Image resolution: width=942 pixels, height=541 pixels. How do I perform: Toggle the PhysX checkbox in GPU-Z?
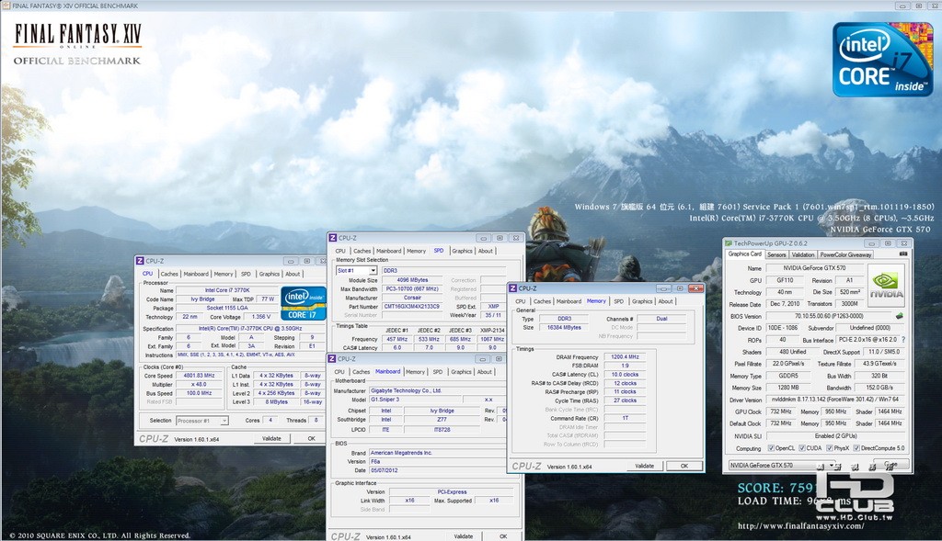tap(830, 448)
